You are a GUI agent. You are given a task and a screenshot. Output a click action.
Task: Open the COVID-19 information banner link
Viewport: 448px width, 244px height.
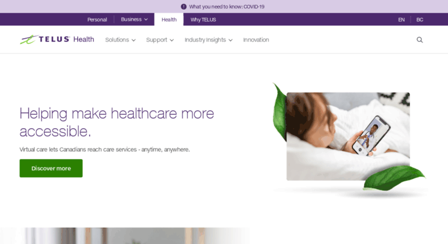click(x=227, y=6)
